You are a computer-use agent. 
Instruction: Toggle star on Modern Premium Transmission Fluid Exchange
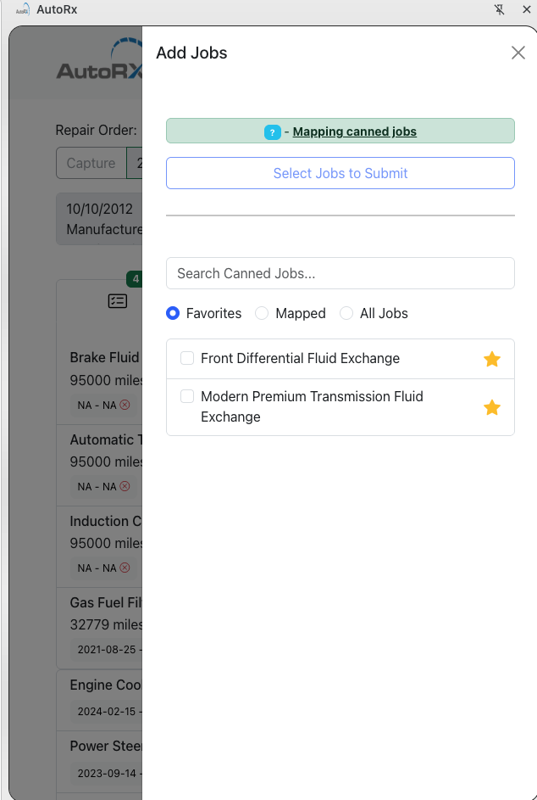[491, 408]
